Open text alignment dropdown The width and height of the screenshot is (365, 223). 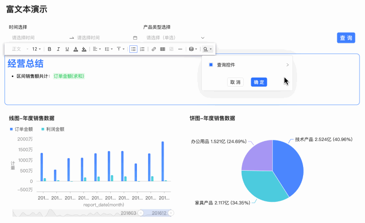pos(97,49)
